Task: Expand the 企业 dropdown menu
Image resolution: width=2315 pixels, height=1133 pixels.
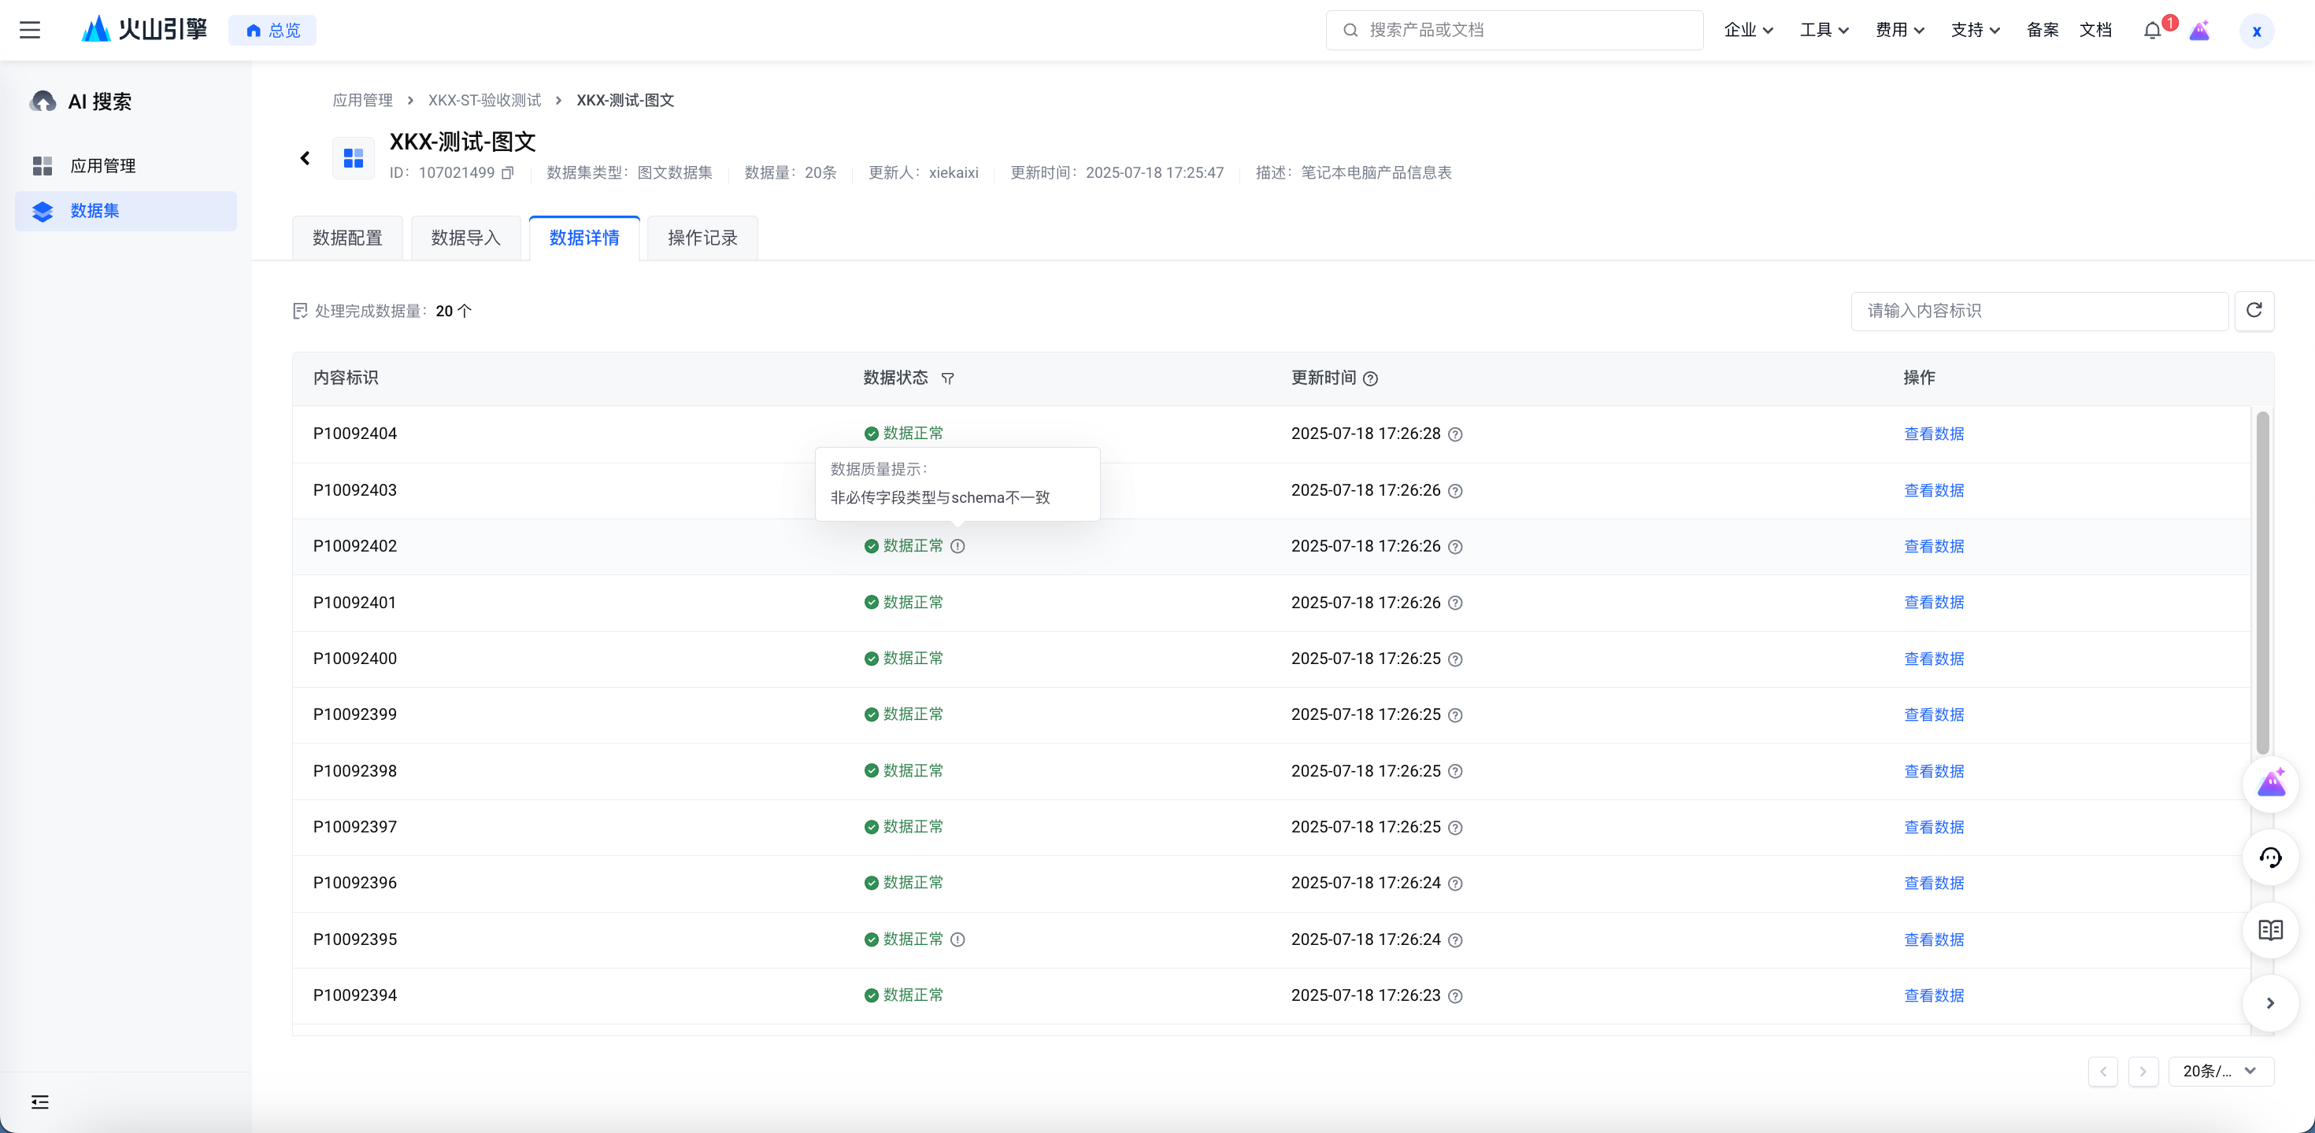Action: [x=1748, y=30]
